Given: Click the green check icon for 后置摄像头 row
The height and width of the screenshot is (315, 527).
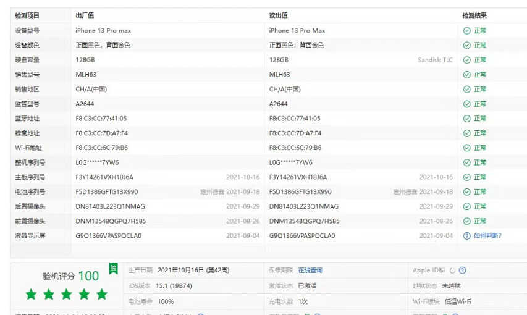Looking at the screenshot, I should [x=467, y=206].
